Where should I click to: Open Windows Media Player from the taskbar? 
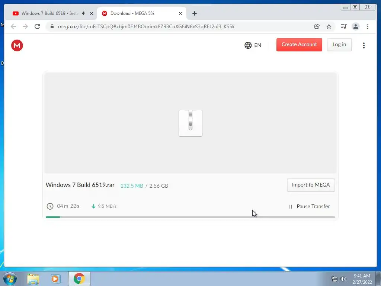tap(55, 279)
